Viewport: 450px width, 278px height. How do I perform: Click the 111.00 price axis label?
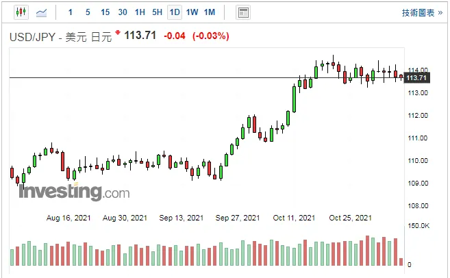click(x=418, y=138)
